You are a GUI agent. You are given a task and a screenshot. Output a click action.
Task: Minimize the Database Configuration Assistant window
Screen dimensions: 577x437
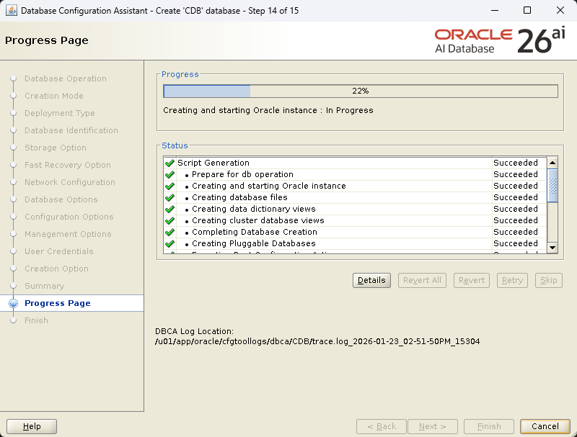495,10
